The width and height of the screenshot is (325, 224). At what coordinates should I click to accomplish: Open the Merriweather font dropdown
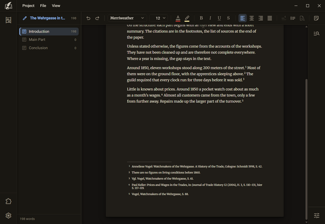pyautogui.click(x=127, y=18)
